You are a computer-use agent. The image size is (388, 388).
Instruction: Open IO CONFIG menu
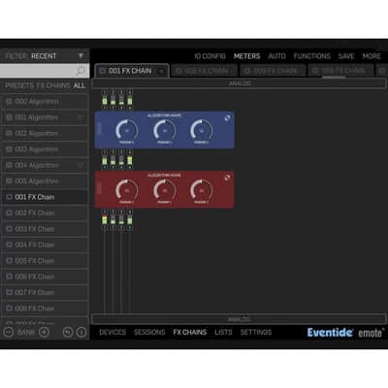click(210, 56)
